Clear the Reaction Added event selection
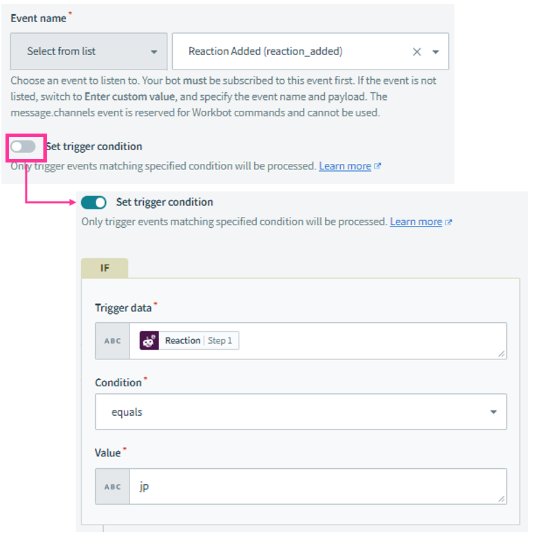 (417, 52)
